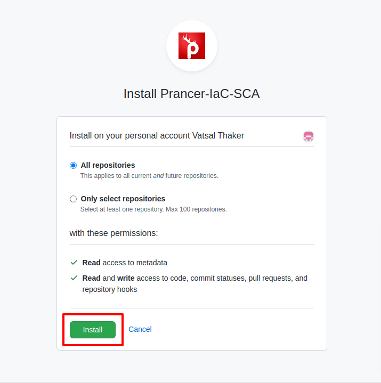
Task: Click the 'current and future repositories' description
Action: pyautogui.click(x=149, y=176)
